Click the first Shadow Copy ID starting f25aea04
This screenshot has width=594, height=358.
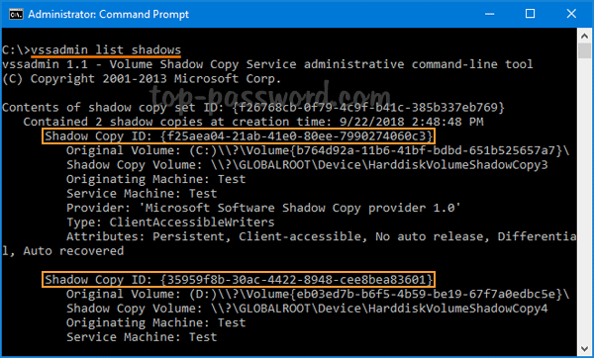click(x=239, y=136)
